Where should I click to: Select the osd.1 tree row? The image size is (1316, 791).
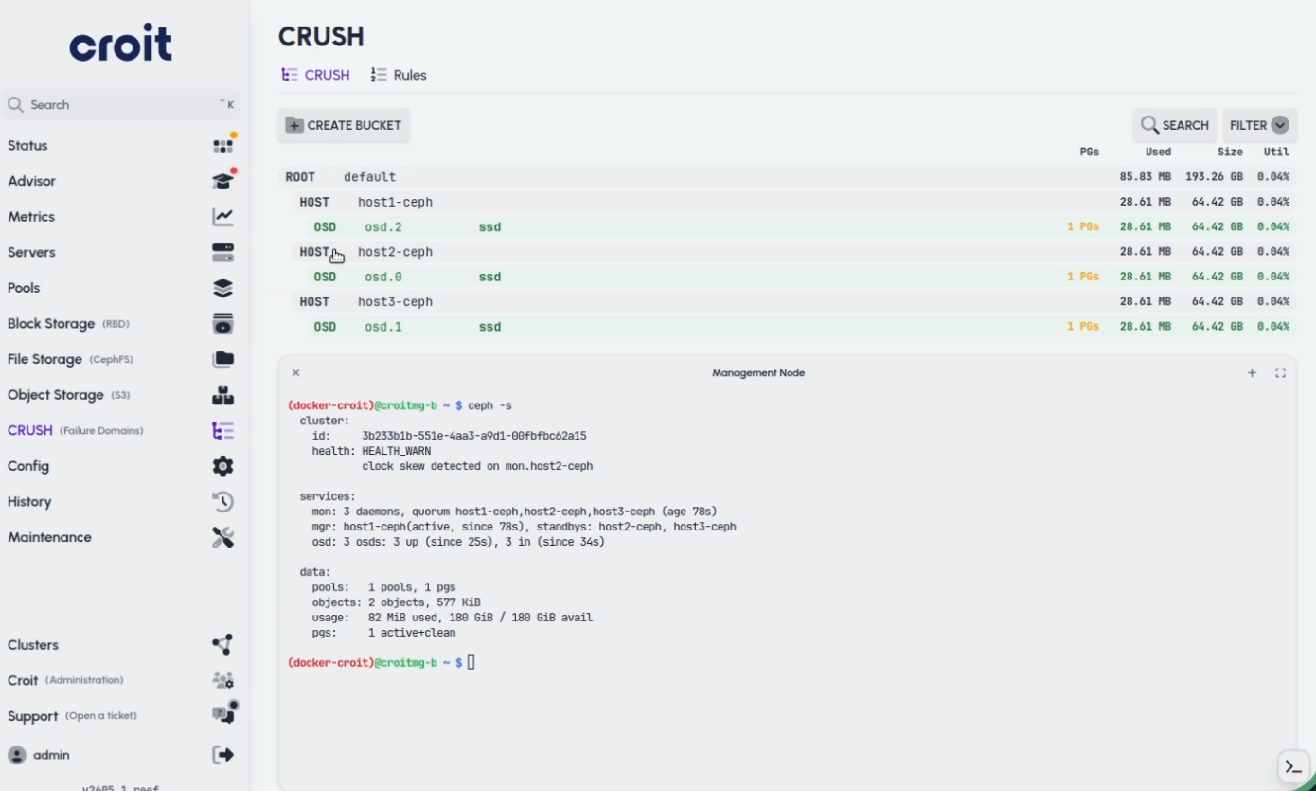[x=800, y=327]
